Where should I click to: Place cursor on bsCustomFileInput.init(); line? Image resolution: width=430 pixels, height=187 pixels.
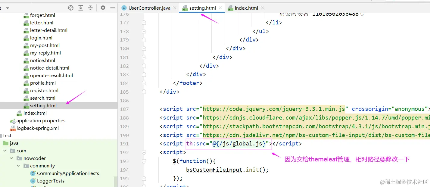[x=227, y=170]
